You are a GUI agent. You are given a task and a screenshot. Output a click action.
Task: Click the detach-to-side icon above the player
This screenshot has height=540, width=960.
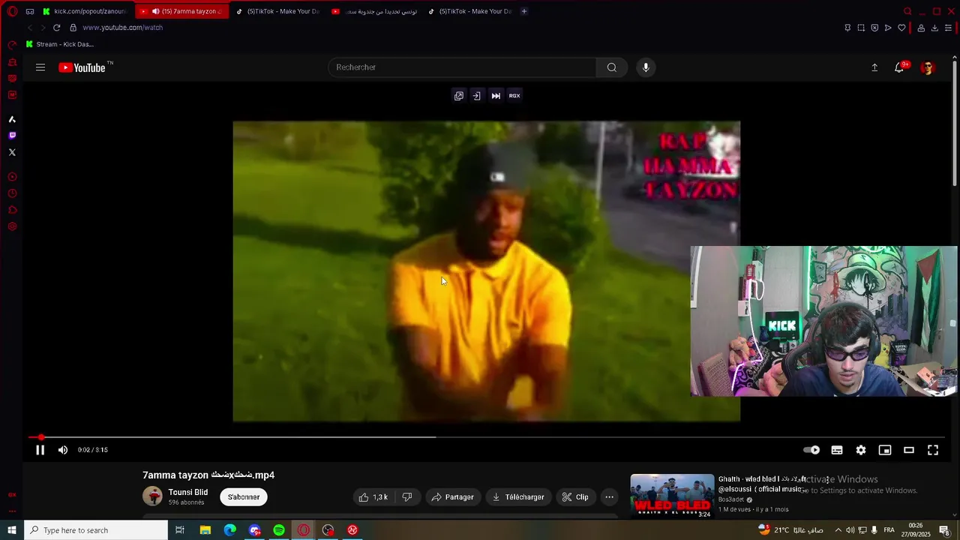476,96
